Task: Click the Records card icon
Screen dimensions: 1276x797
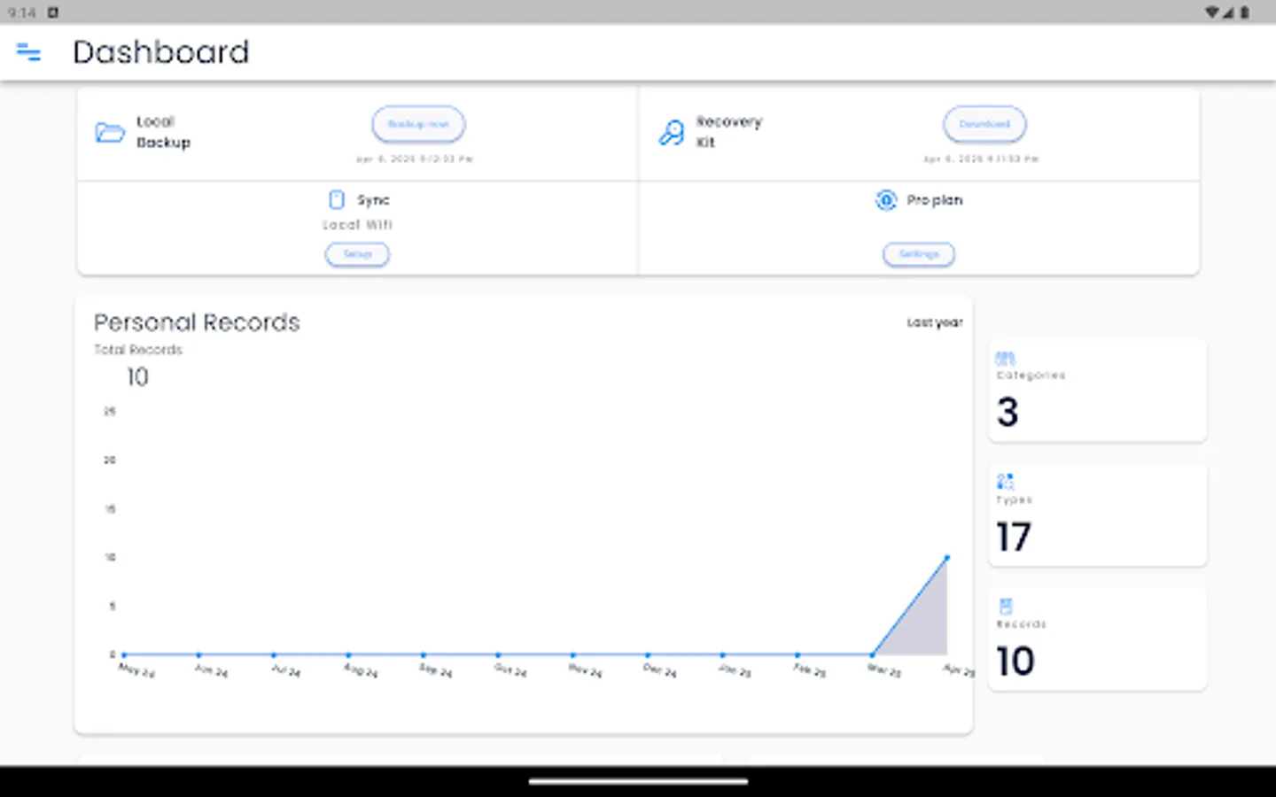Action: (1005, 607)
